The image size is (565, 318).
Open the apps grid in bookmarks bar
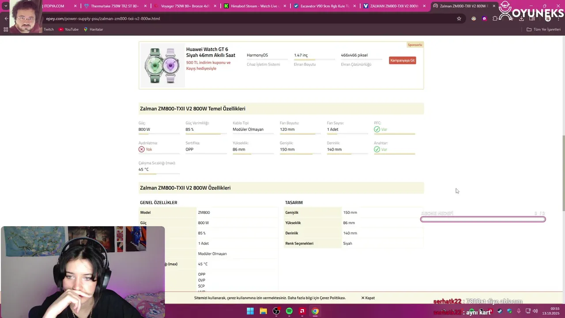point(6,29)
